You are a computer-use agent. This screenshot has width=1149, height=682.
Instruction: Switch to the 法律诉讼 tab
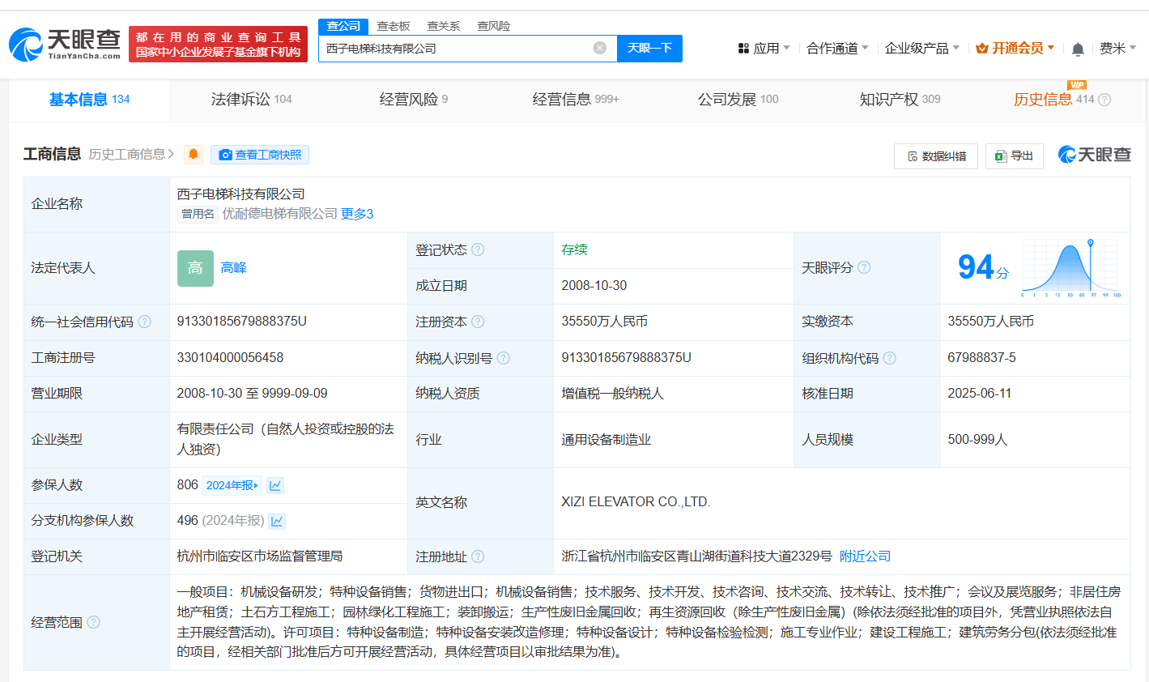tap(251, 100)
